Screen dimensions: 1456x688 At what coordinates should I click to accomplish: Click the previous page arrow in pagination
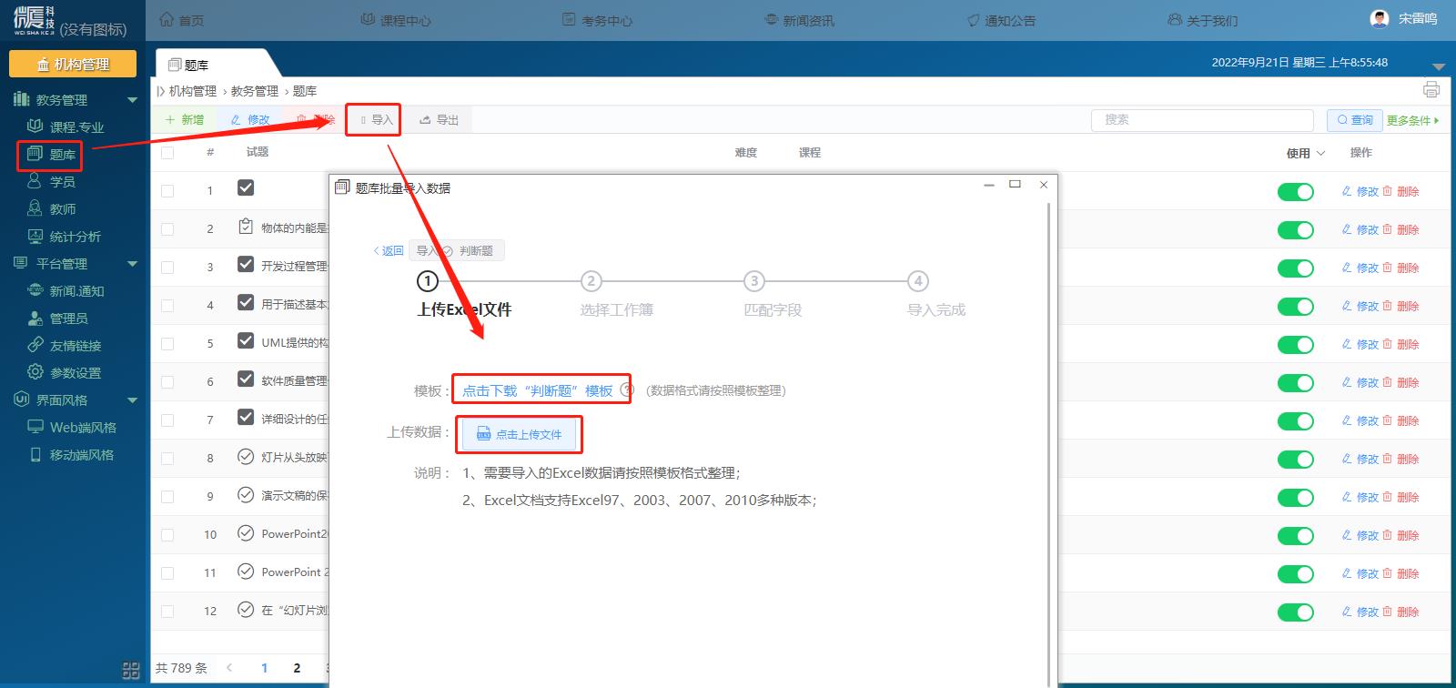pos(229,668)
